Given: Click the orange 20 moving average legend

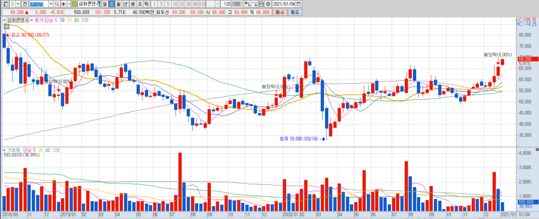Looking at the screenshot, I should pyautogui.click(x=69, y=20).
